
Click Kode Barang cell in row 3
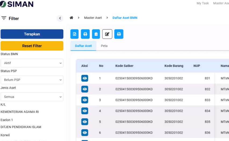tap(174, 100)
